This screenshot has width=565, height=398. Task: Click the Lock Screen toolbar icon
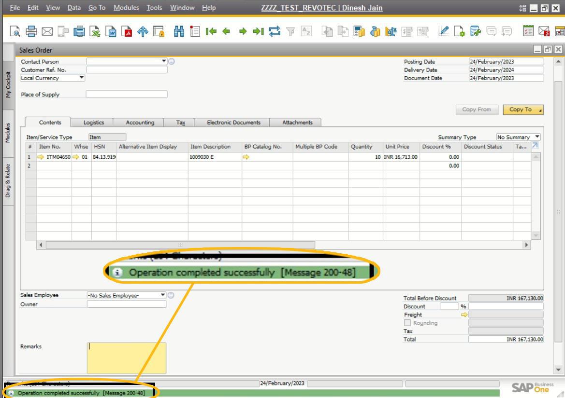pyautogui.click(x=159, y=31)
